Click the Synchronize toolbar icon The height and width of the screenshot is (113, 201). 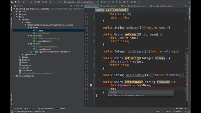click(x=19, y=2)
